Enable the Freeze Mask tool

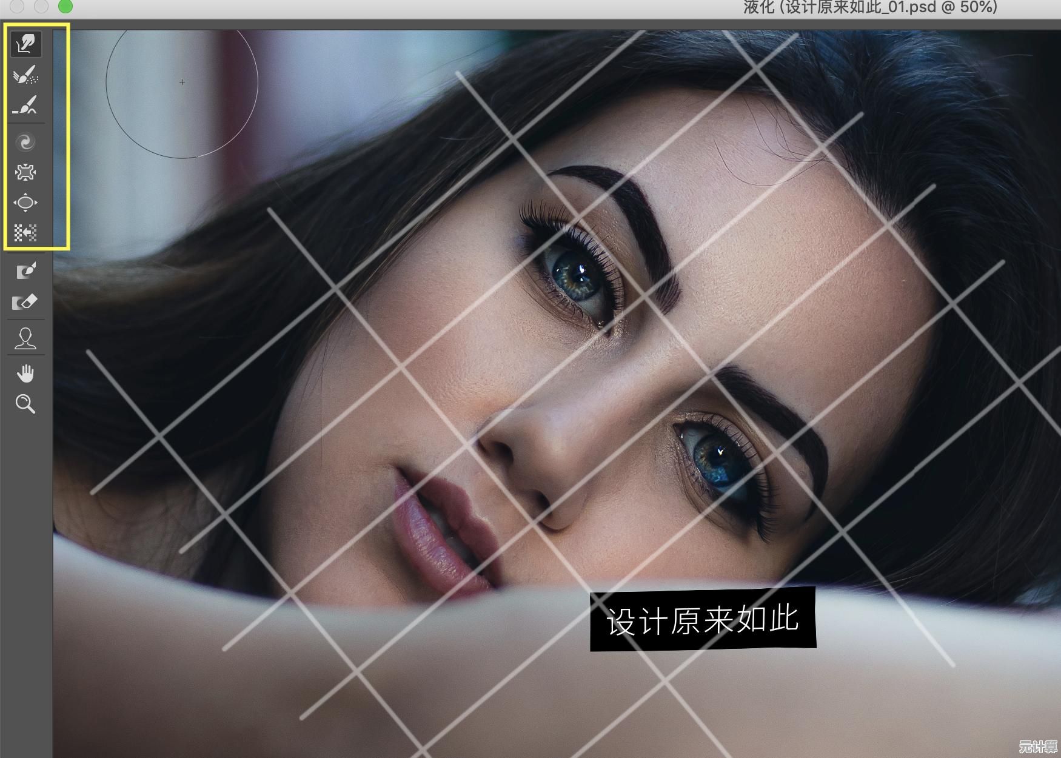click(x=25, y=270)
